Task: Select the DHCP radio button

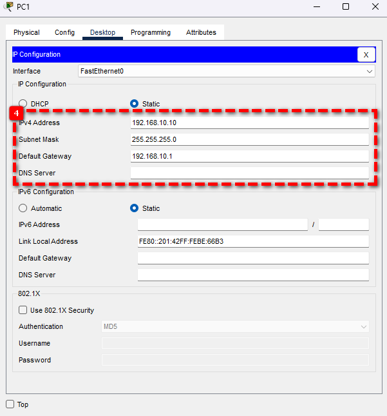Action: [x=23, y=104]
